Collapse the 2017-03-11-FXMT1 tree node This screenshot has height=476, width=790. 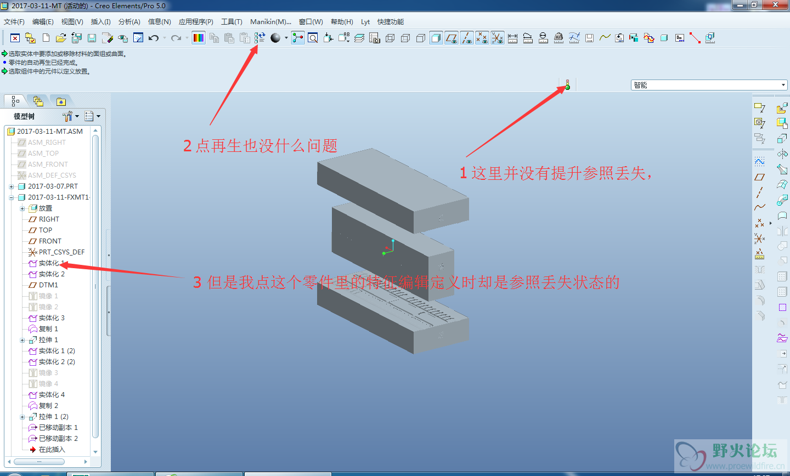[x=11, y=197]
